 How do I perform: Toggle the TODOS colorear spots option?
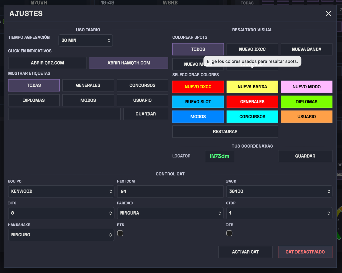198,49
